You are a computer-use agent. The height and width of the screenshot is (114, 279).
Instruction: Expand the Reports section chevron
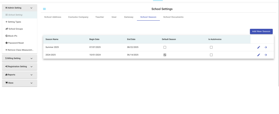(x=32, y=75)
